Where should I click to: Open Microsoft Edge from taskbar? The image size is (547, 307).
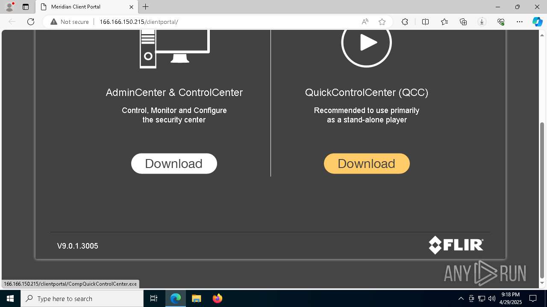(x=176, y=298)
